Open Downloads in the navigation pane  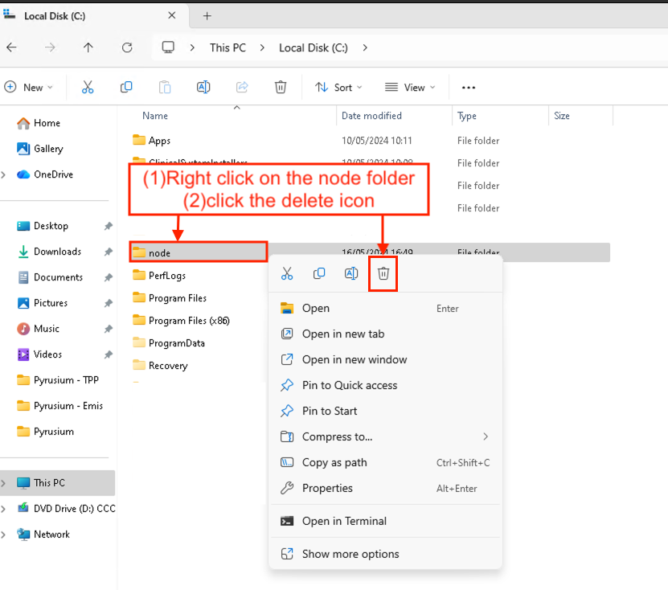click(x=48, y=252)
